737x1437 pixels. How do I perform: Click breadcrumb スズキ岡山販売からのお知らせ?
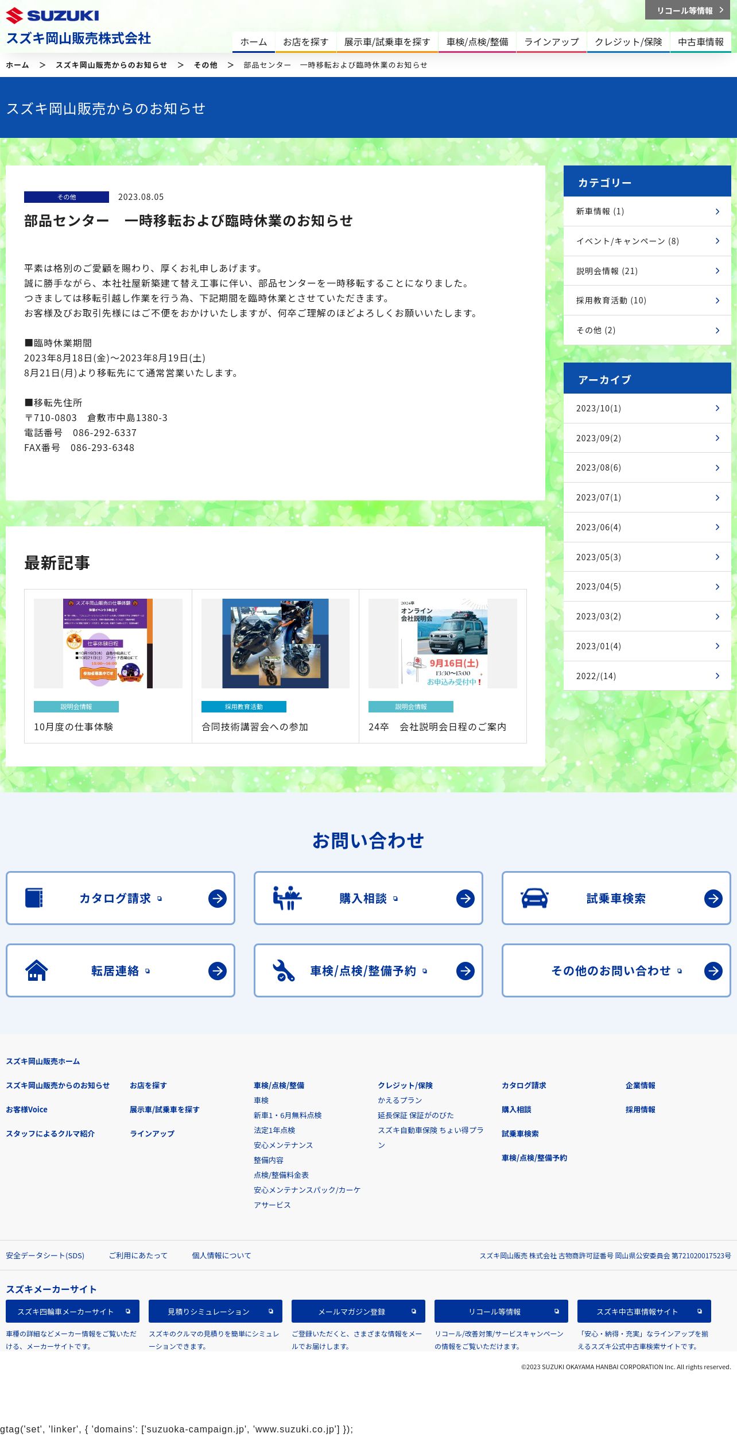(111, 65)
